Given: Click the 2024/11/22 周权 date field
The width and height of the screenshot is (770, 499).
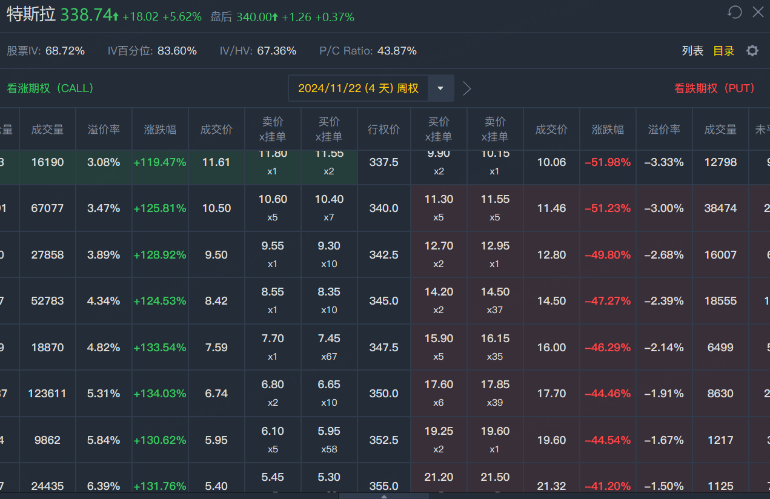Looking at the screenshot, I should pyautogui.click(x=358, y=88).
